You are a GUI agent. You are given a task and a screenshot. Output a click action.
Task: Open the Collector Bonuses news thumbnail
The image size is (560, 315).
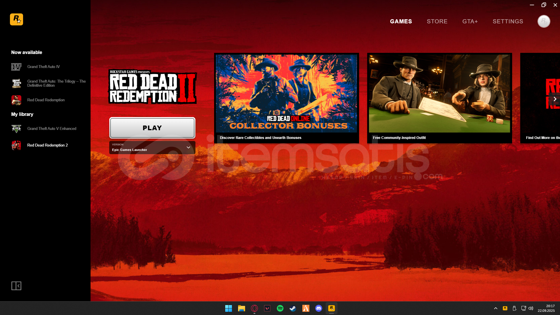(286, 93)
